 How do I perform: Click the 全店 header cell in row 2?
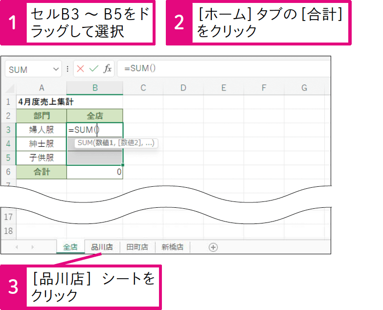coord(95,116)
